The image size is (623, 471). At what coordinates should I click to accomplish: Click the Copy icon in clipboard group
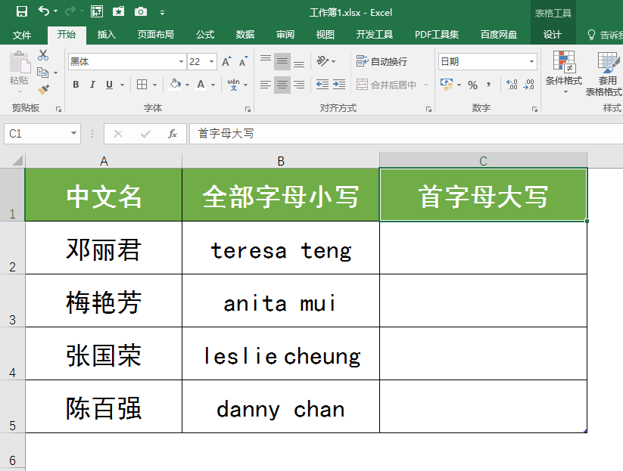coord(42,73)
